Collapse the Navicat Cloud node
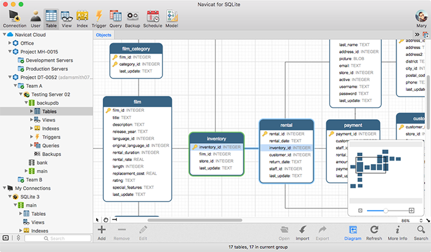 pos(4,34)
